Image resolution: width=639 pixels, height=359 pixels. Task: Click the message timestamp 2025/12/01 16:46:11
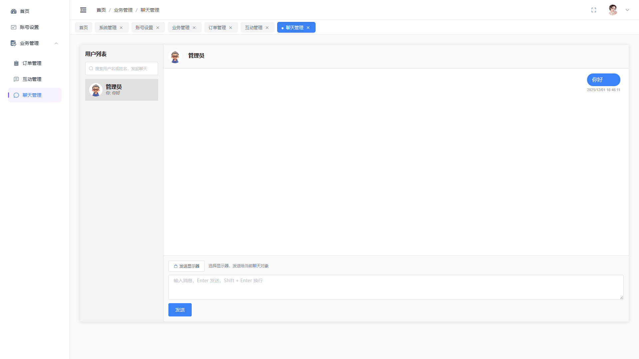(x=603, y=90)
